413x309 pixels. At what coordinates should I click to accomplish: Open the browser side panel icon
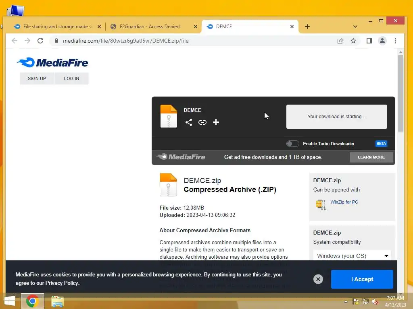tap(369, 41)
